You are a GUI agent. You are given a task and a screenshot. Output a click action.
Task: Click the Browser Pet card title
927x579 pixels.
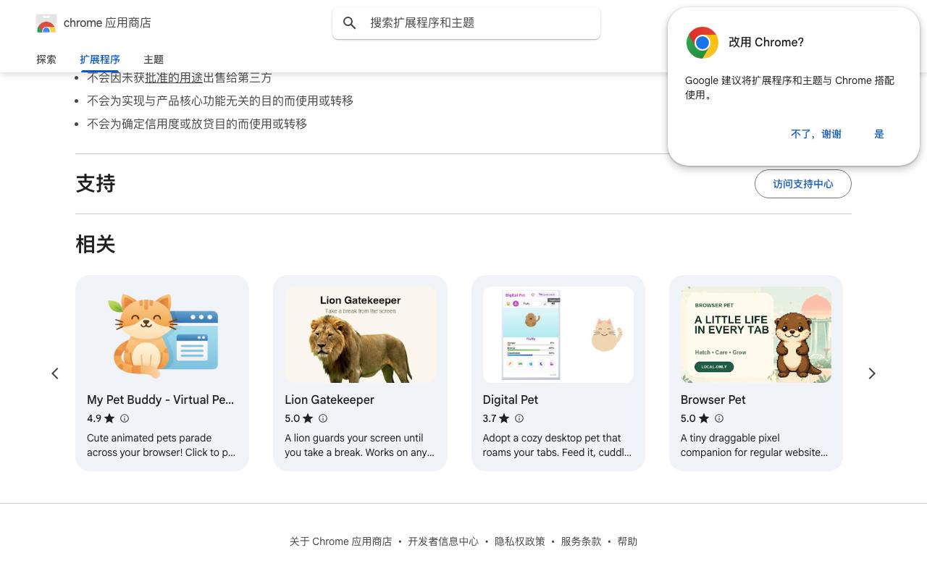[x=713, y=400]
